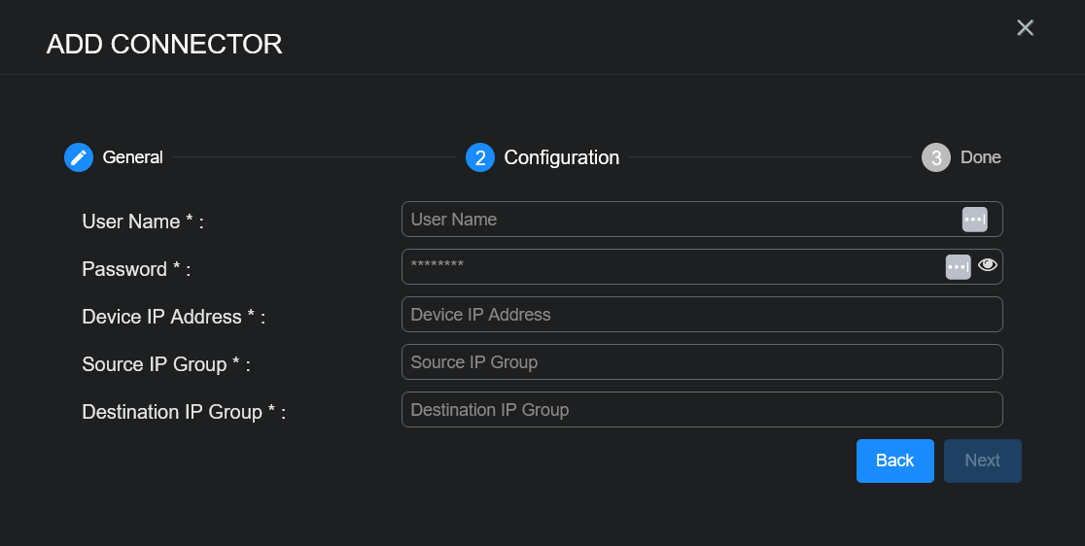
Task: Click the Device IP Address field
Action: click(x=701, y=315)
